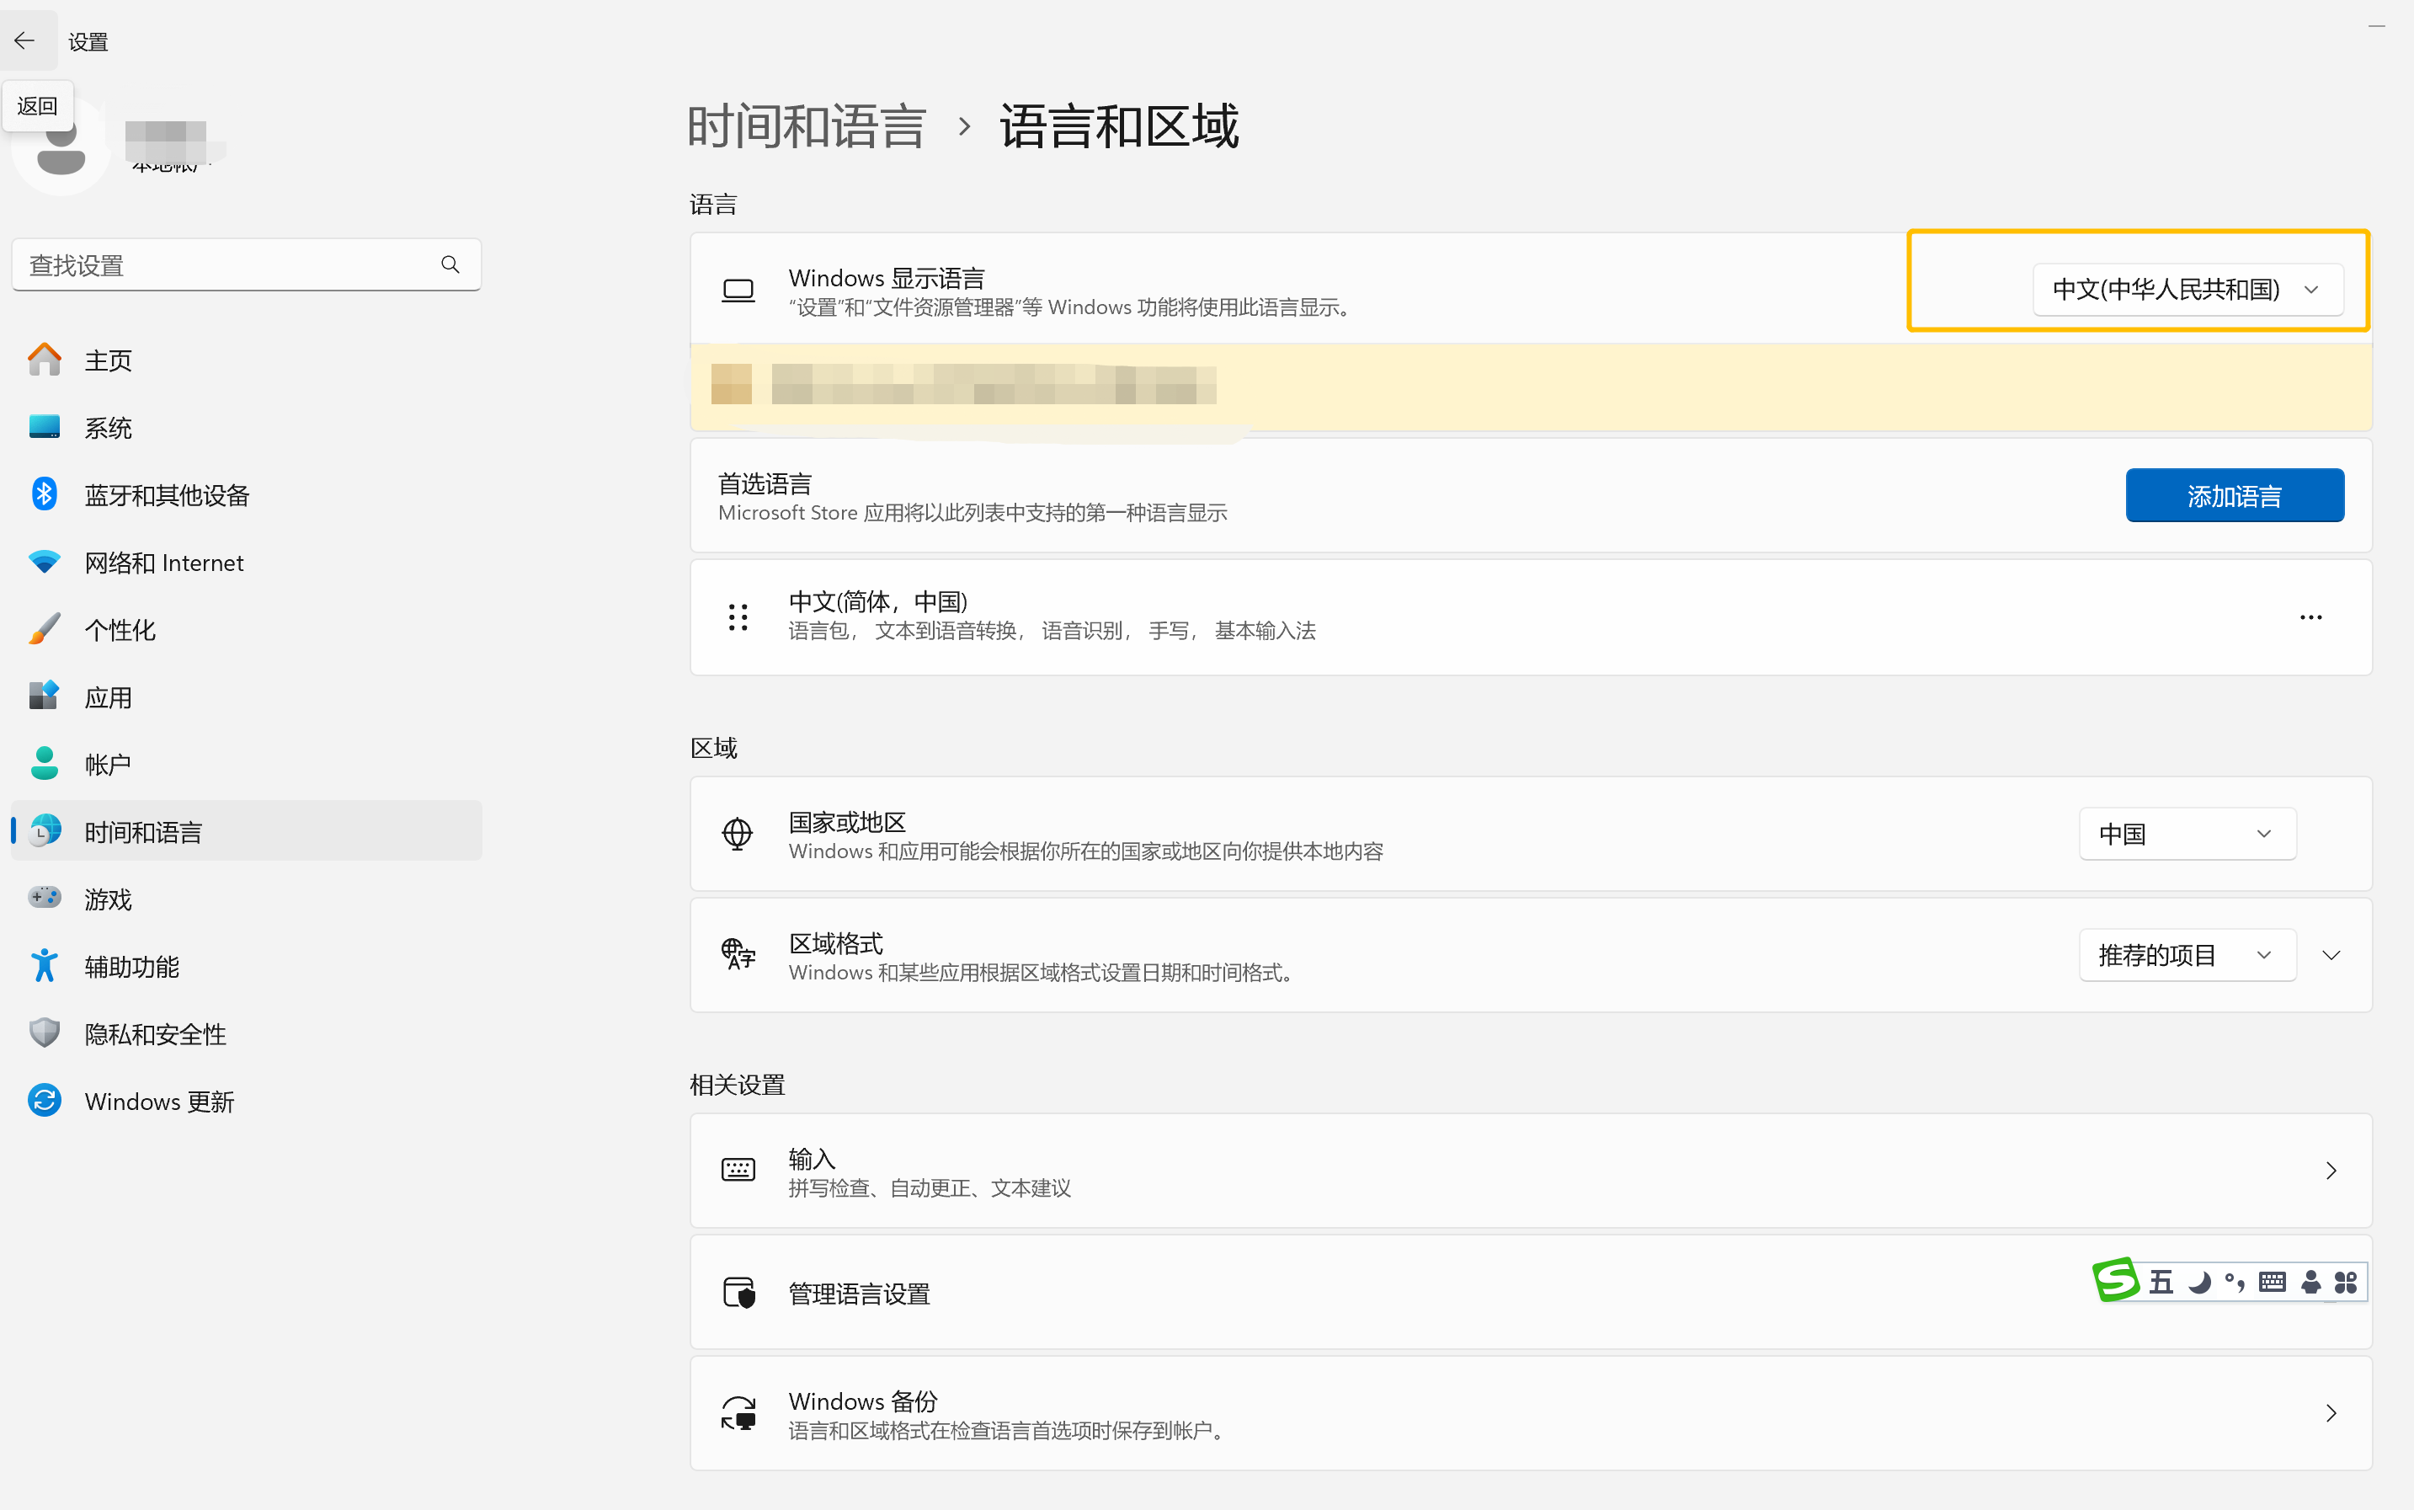The image size is (2414, 1510).
Task: Open 游戏 settings category
Action: click(247, 899)
